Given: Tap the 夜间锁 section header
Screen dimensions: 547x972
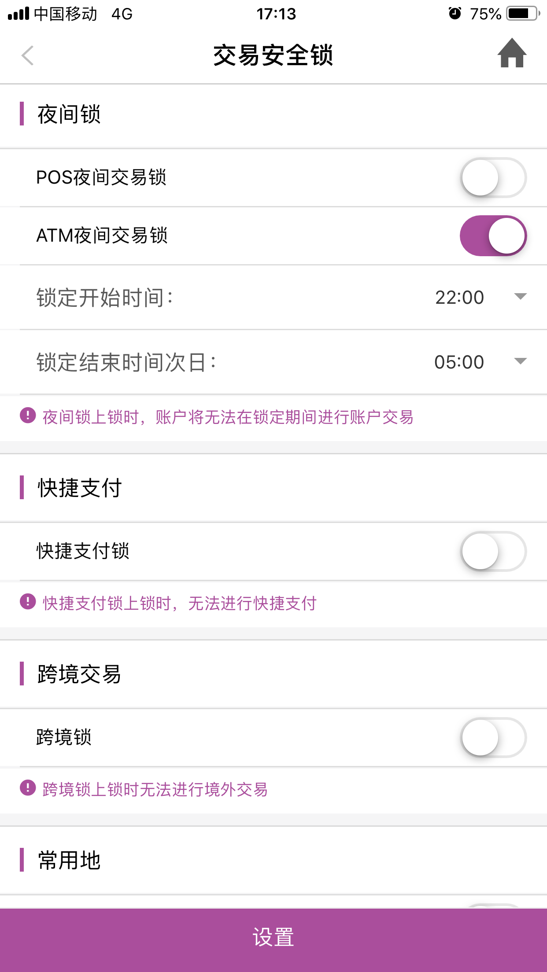Looking at the screenshot, I should point(69,114).
